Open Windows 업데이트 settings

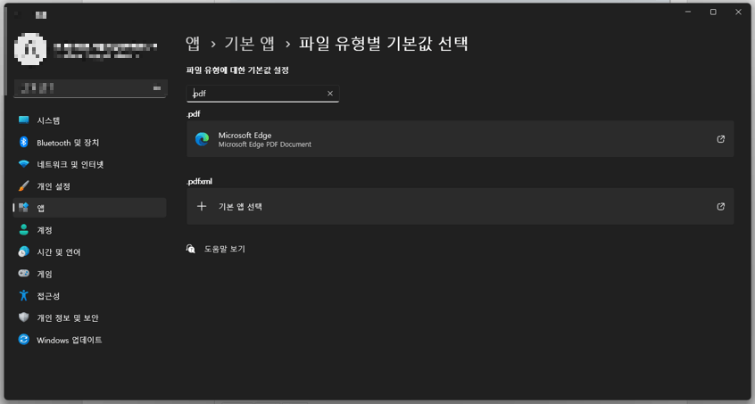point(89,340)
